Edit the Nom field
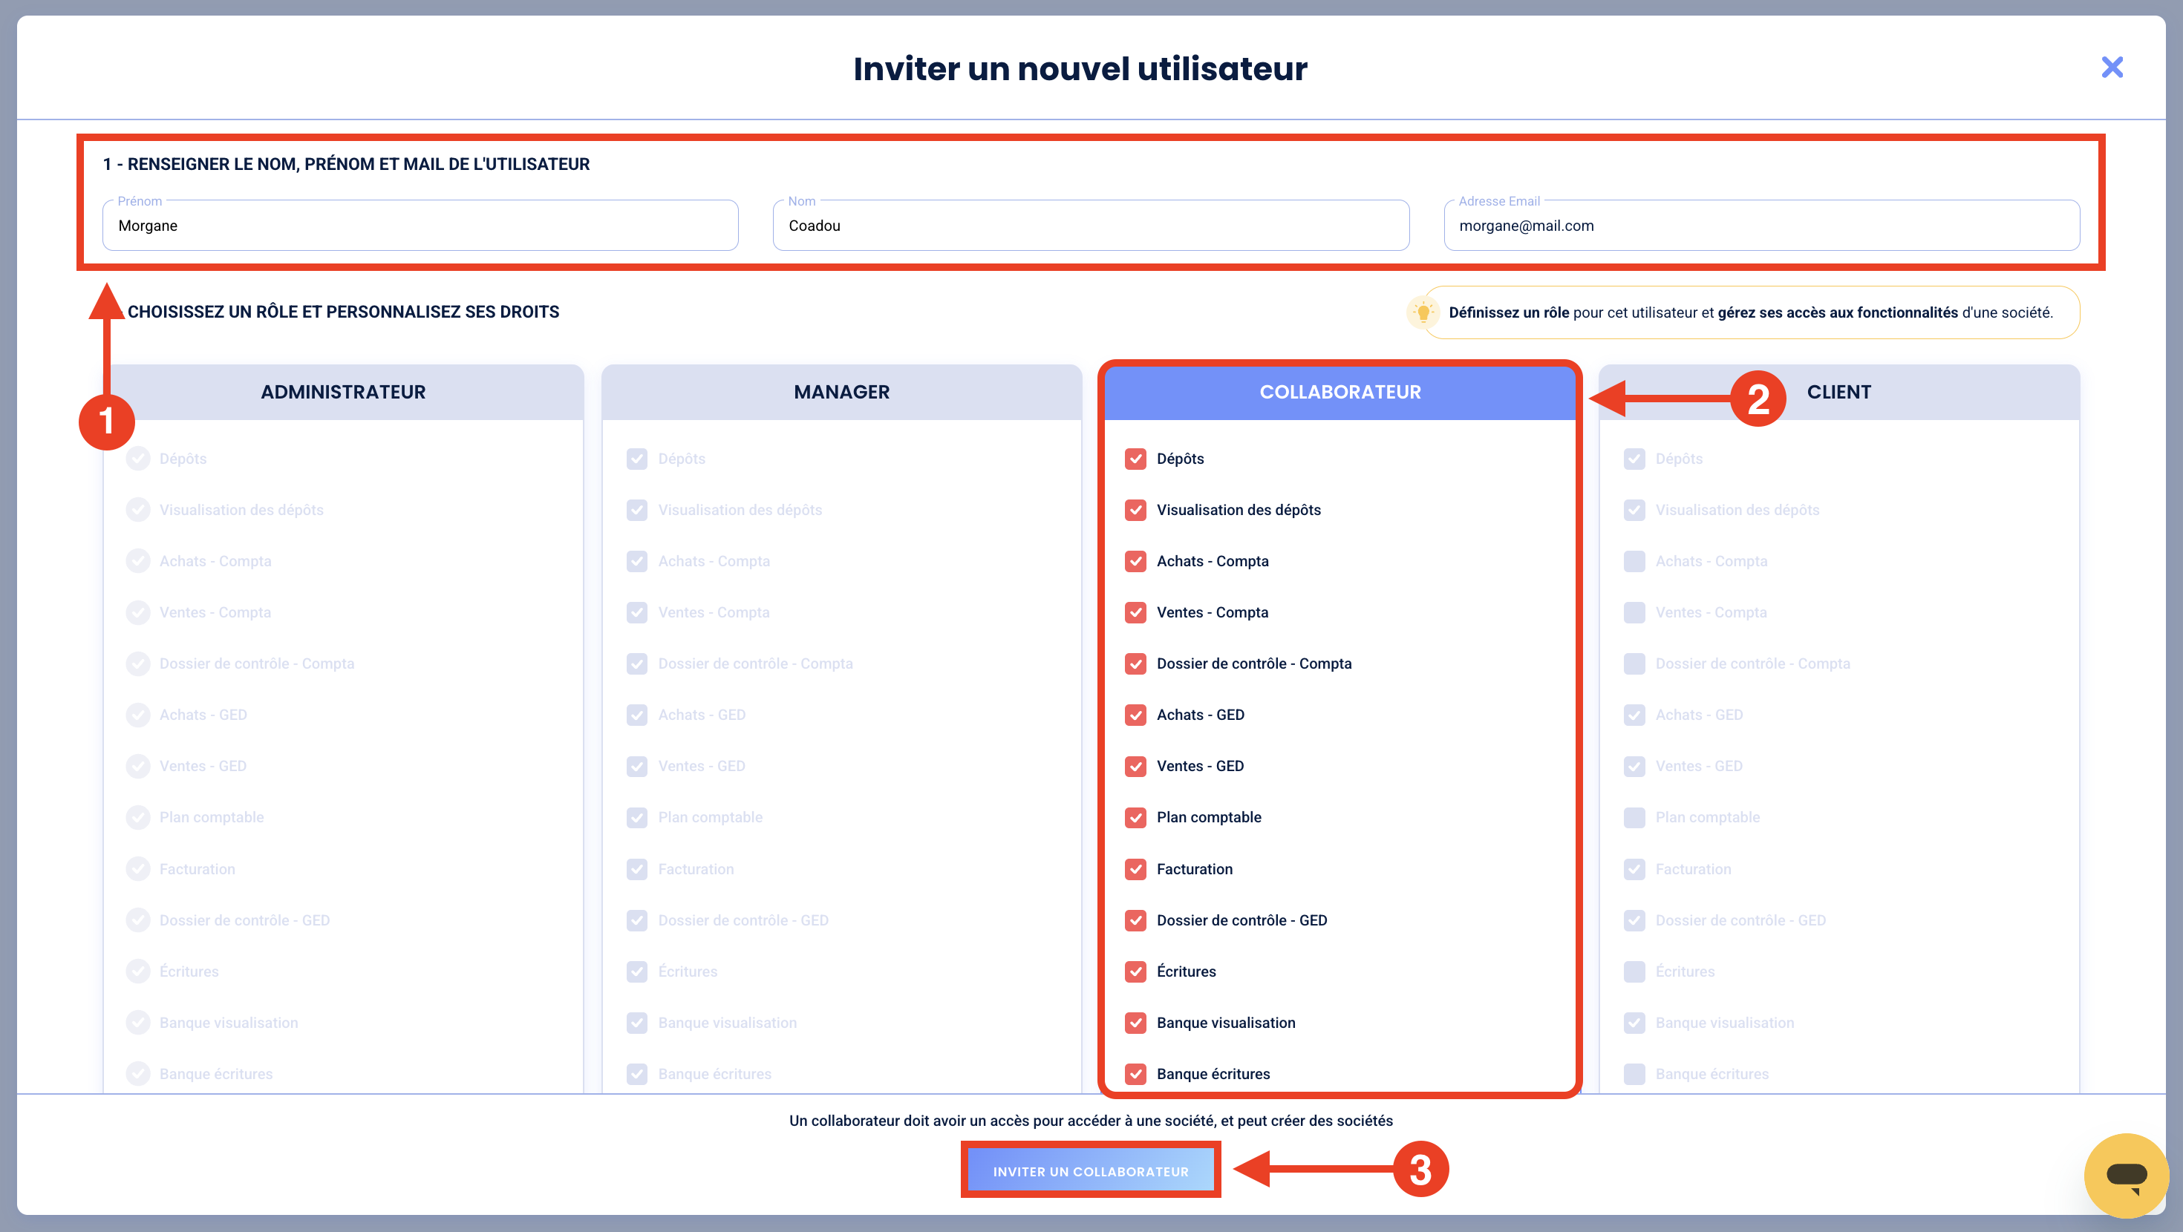This screenshot has height=1232, width=2183. click(1091, 226)
